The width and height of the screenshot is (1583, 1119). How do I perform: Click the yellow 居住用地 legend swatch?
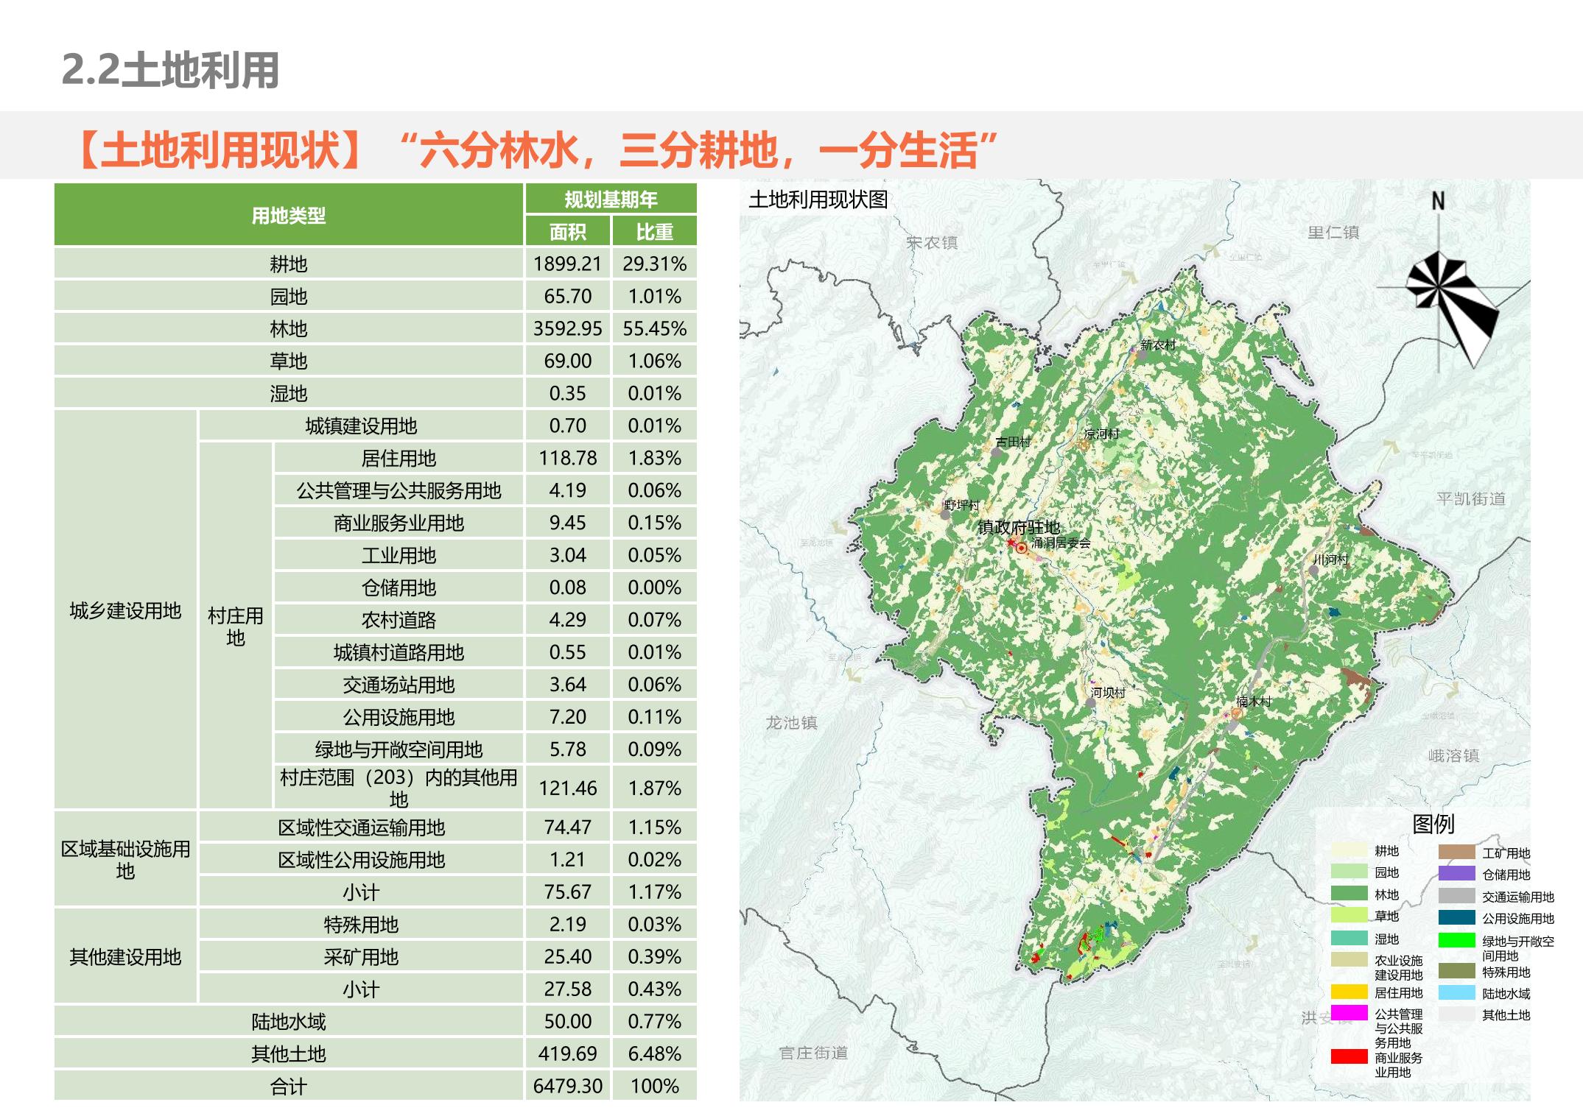(x=1349, y=992)
